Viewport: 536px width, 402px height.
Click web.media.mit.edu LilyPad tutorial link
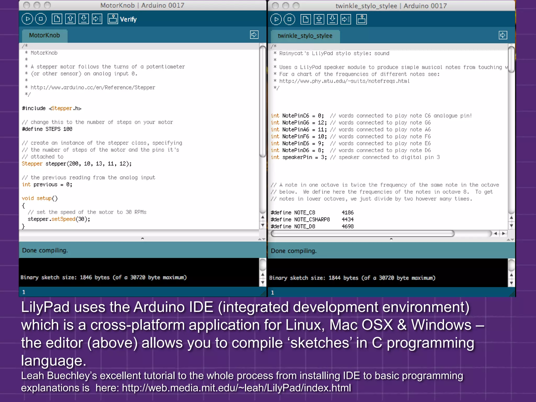[236, 388]
